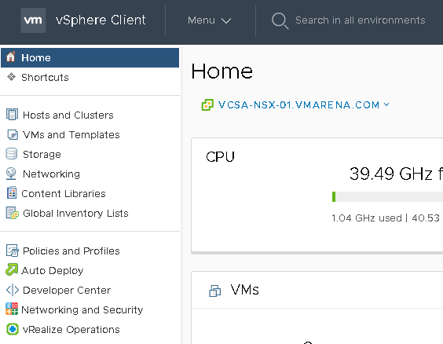Click the search magnifier icon
Screen dimensions: 443x344
[280, 20]
